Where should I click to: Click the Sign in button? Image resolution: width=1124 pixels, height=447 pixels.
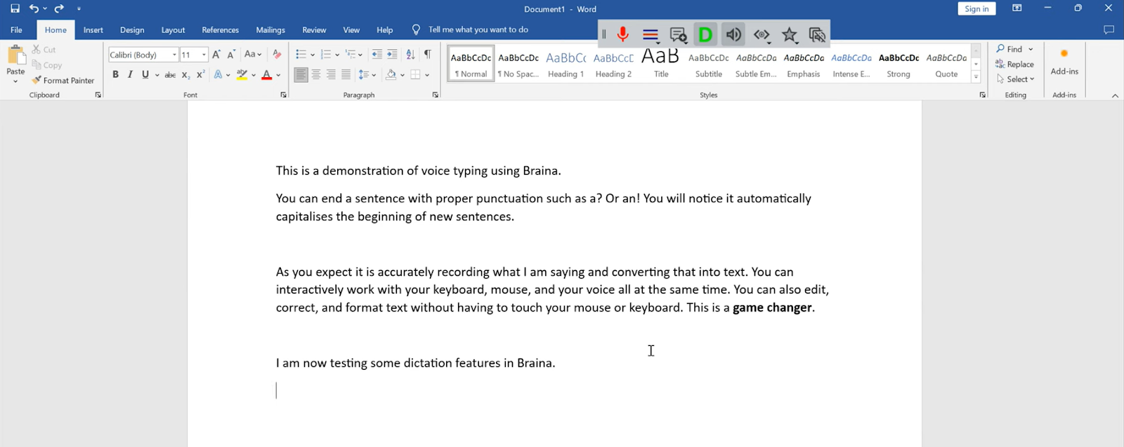coord(976,8)
